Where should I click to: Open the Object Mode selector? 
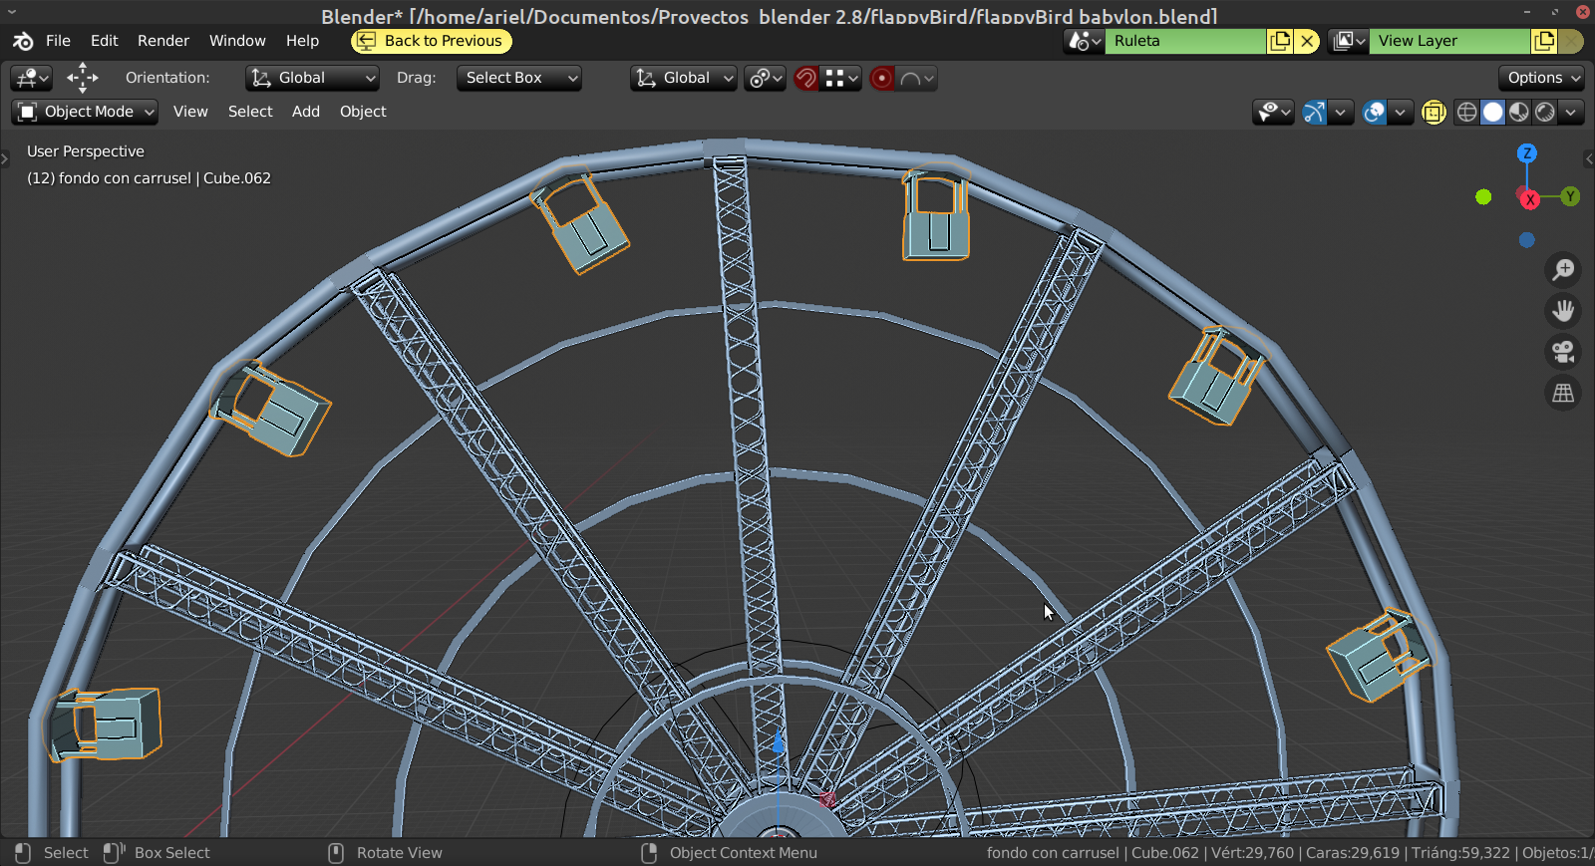85,112
